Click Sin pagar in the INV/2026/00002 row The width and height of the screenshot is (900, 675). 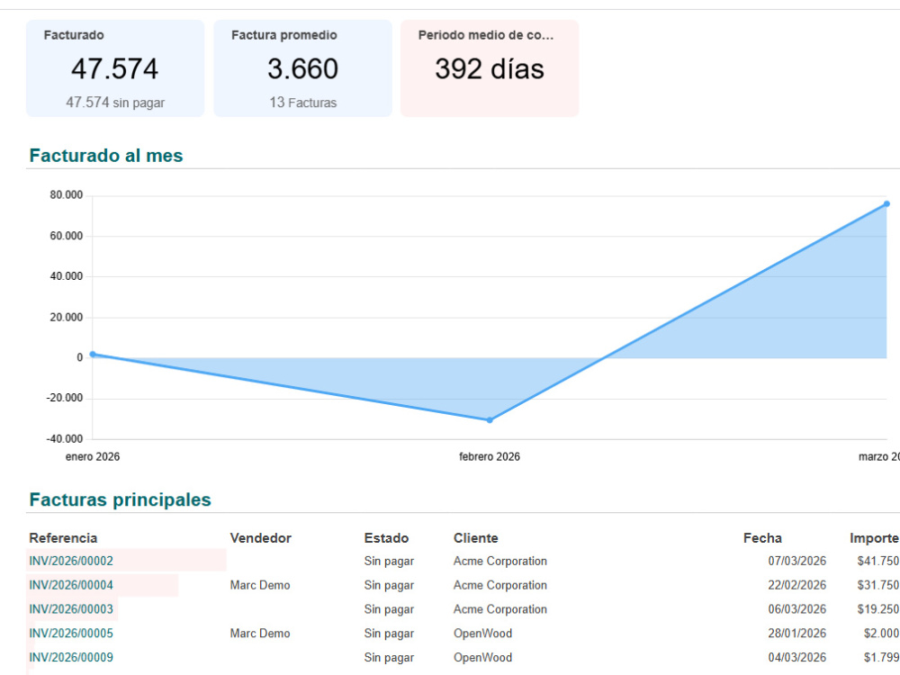tap(389, 561)
